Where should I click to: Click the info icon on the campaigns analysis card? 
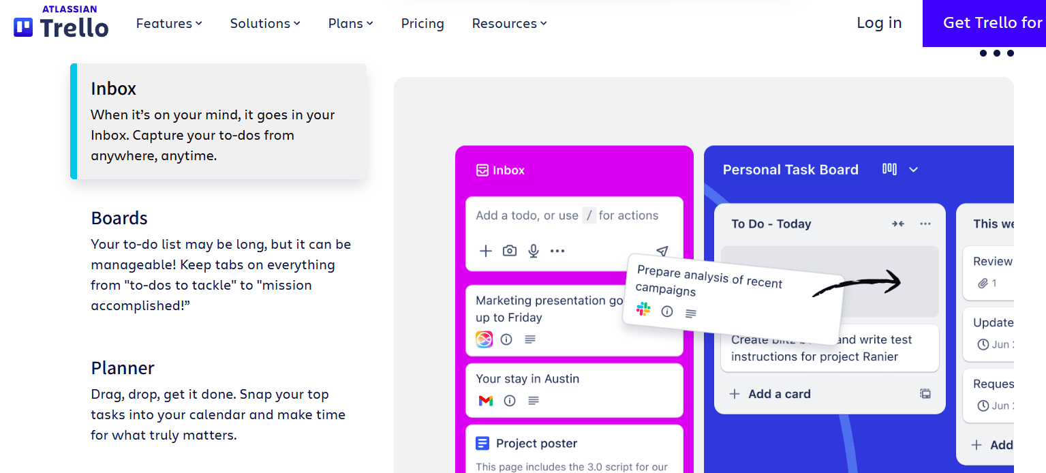pos(667,311)
